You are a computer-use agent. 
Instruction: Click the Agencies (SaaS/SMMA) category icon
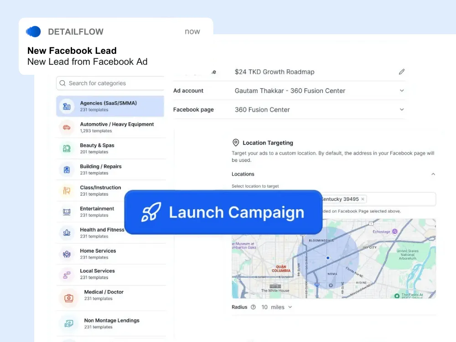(67, 106)
